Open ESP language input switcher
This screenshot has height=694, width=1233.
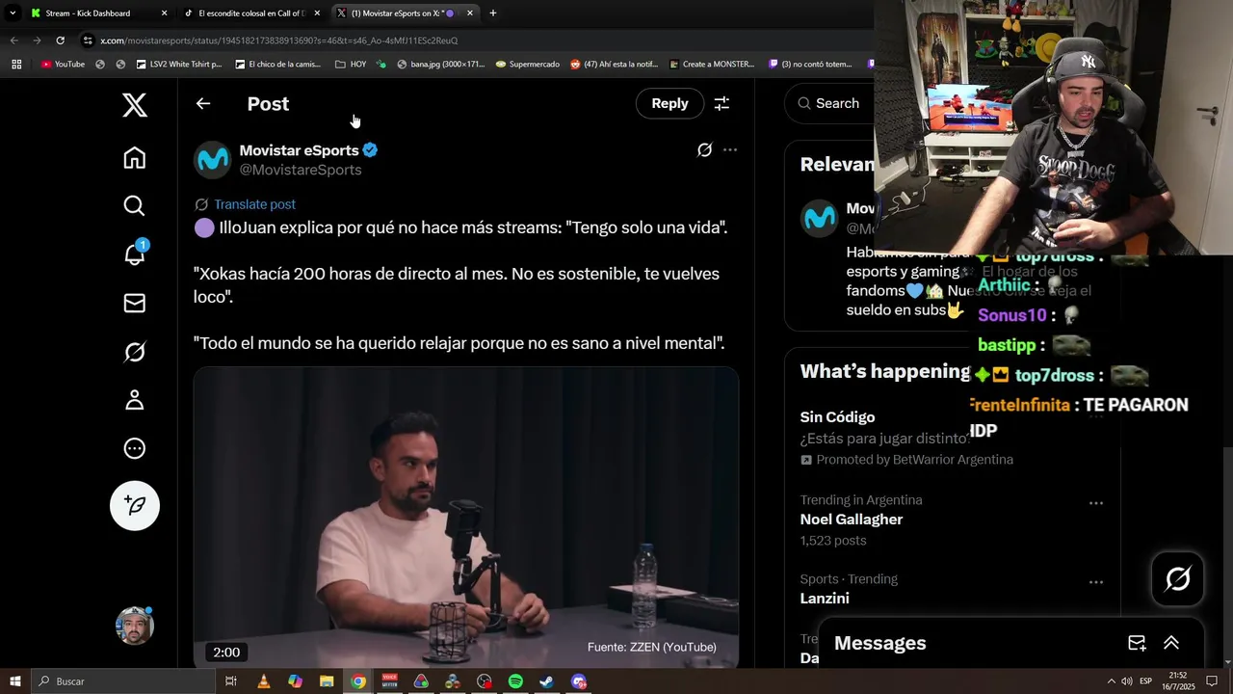[1145, 681]
